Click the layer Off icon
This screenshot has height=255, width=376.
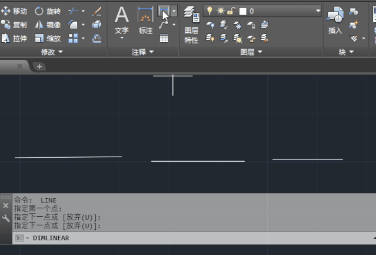(x=210, y=25)
